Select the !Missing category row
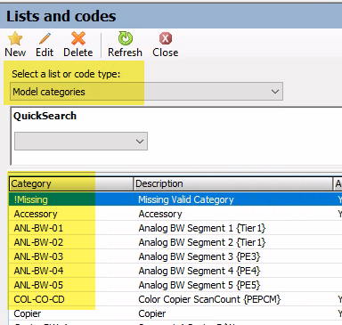 point(175,199)
